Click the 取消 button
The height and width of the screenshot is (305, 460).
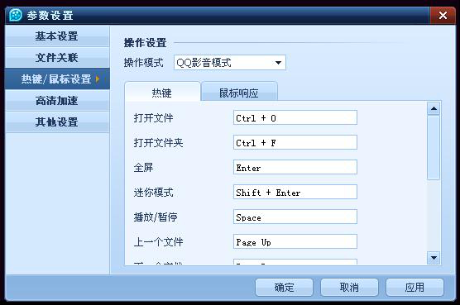[349, 287]
